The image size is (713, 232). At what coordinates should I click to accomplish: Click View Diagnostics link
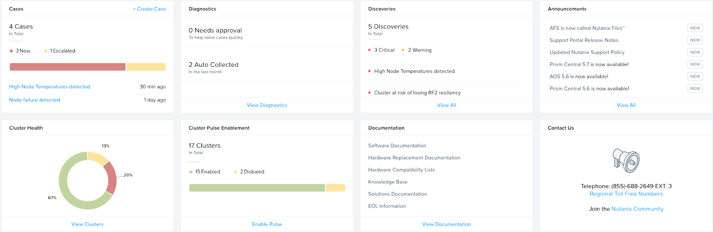pos(267,106)
